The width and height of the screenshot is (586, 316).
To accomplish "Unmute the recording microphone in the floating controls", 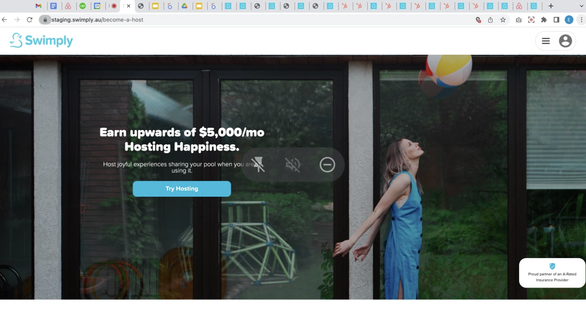I will (293, 165).
